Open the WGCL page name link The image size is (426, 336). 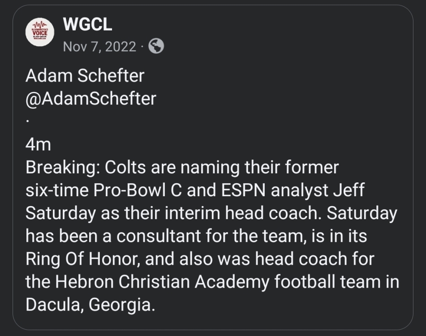pos(87,24)
